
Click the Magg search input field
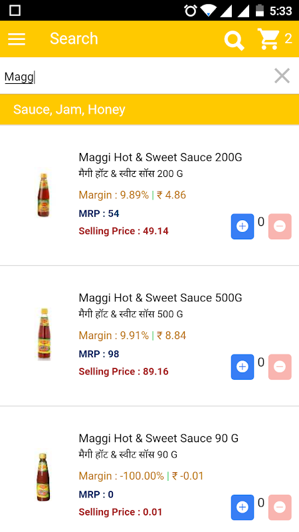coord(136,76)
